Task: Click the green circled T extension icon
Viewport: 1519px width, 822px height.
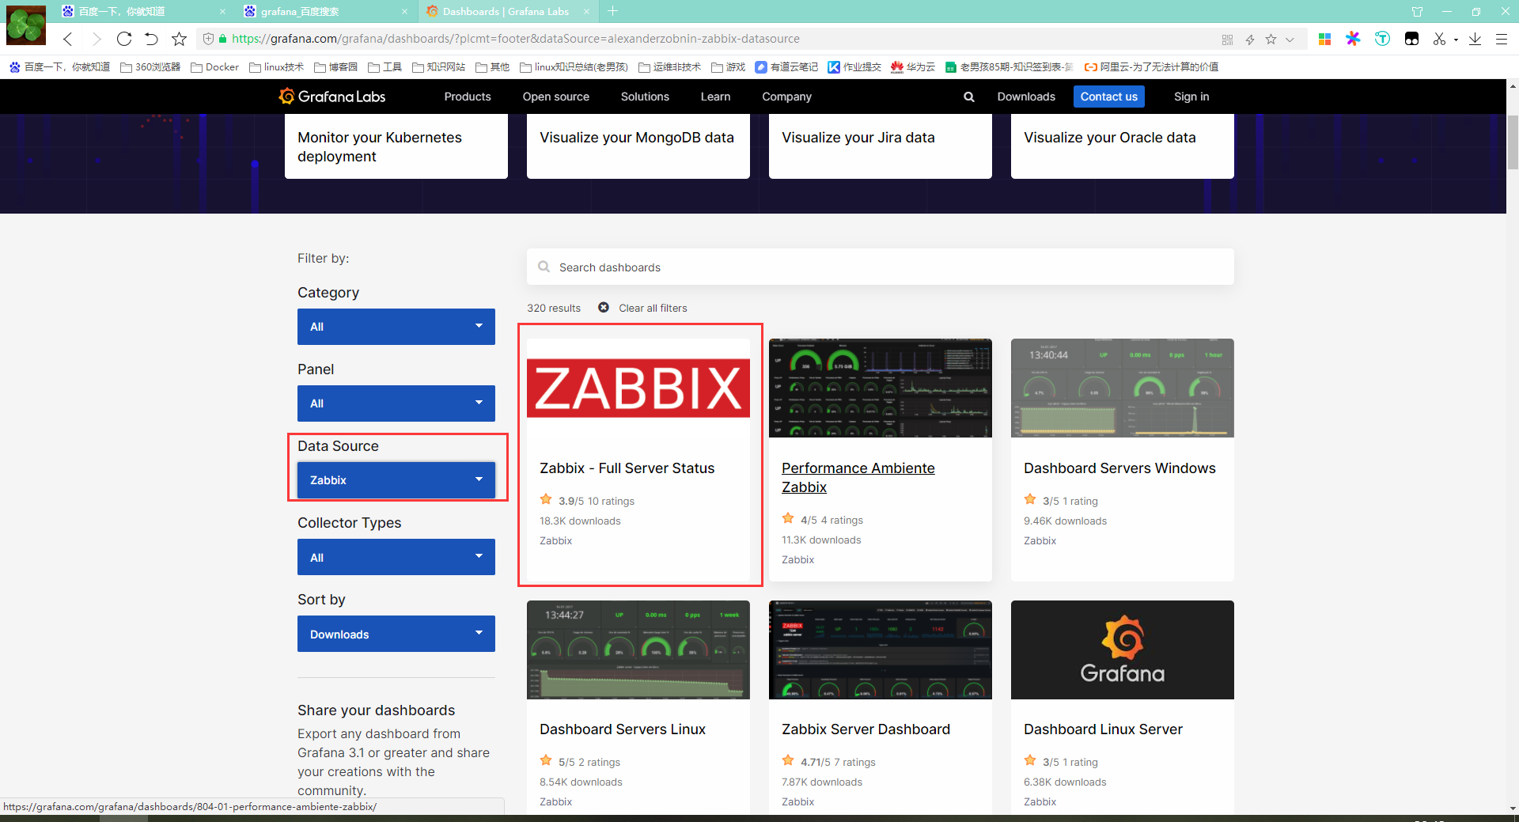Action: pos(1382,39)
